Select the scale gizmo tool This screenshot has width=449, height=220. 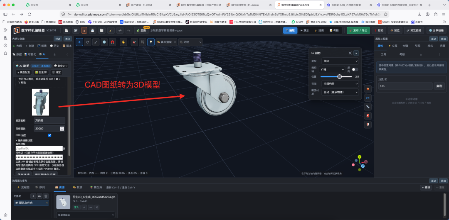click(96, 42)
